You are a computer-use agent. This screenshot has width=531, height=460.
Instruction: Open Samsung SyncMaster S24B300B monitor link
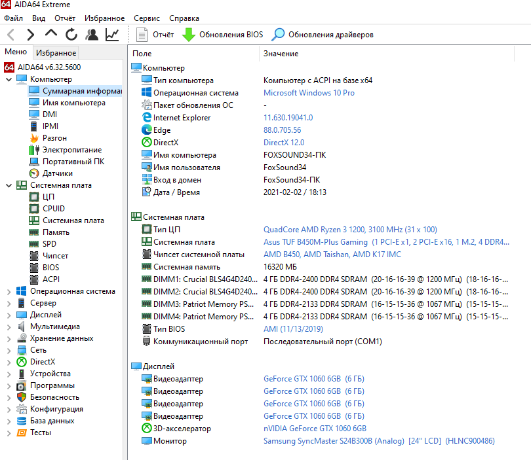pyautogui.click(x=379, y=441)
